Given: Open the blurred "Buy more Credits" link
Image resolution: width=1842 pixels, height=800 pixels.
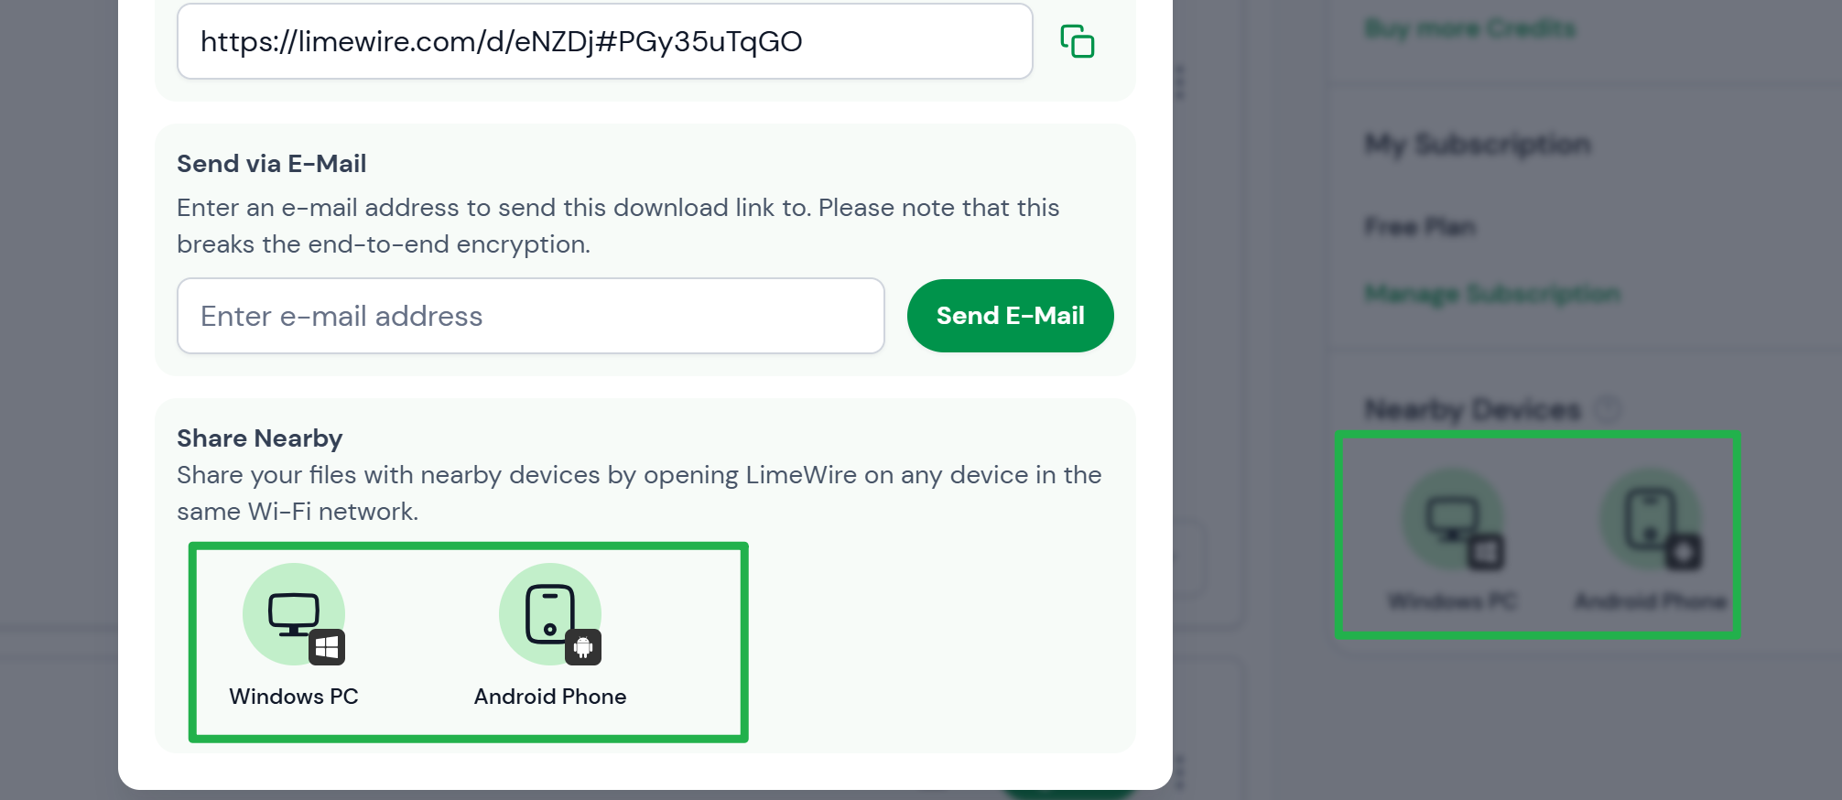Looking at the screenshot, I should pos(1469,29).
